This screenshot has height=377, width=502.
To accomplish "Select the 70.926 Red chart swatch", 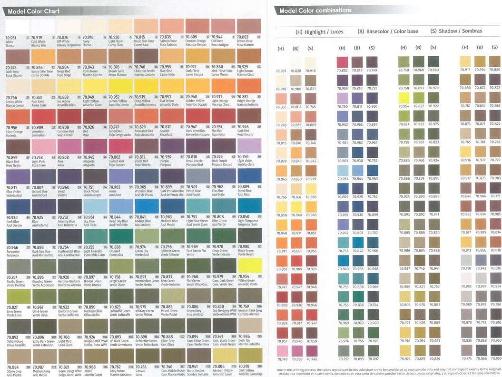I will click(95, 116).
